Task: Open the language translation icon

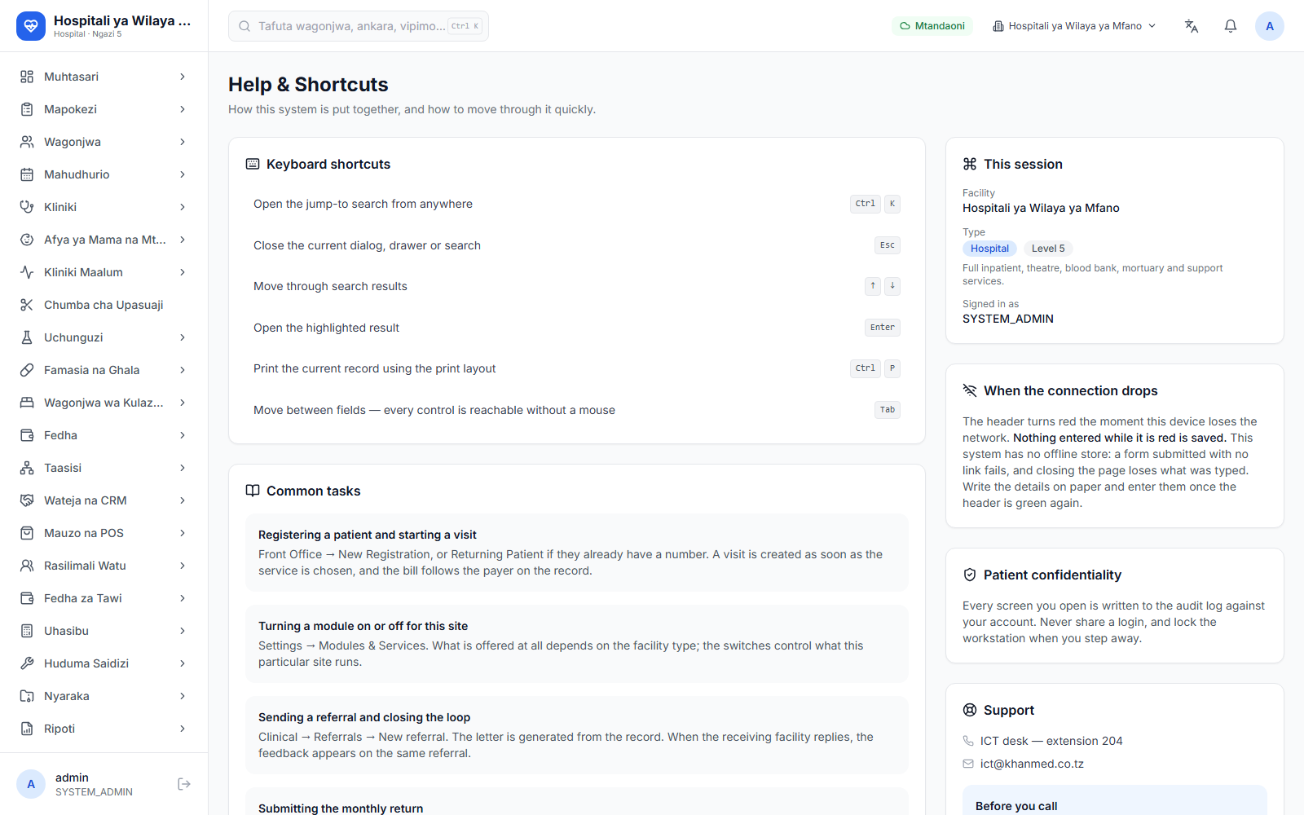Action: (1192, 26)
